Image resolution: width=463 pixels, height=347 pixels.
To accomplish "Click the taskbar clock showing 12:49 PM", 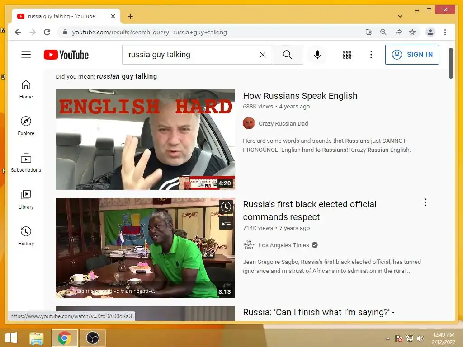I will (443, 338).
